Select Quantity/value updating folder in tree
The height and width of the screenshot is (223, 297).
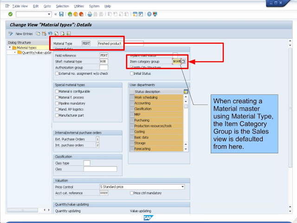[34, 52]
